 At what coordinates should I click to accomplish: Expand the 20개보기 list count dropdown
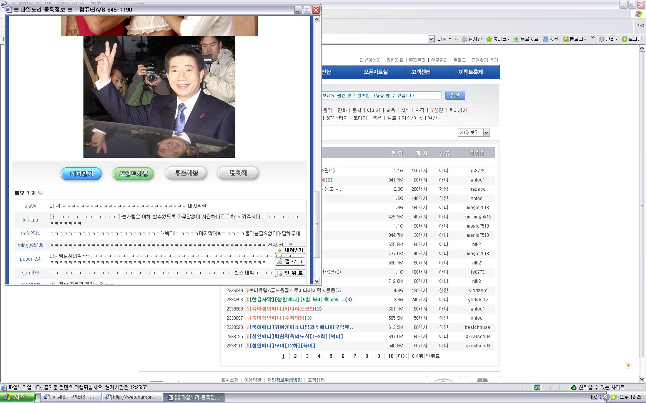point(486,133)
